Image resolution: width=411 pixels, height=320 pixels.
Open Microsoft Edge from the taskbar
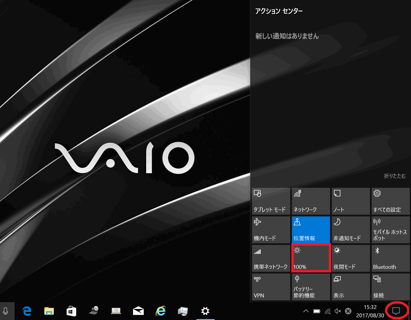(x=27, y=311)
